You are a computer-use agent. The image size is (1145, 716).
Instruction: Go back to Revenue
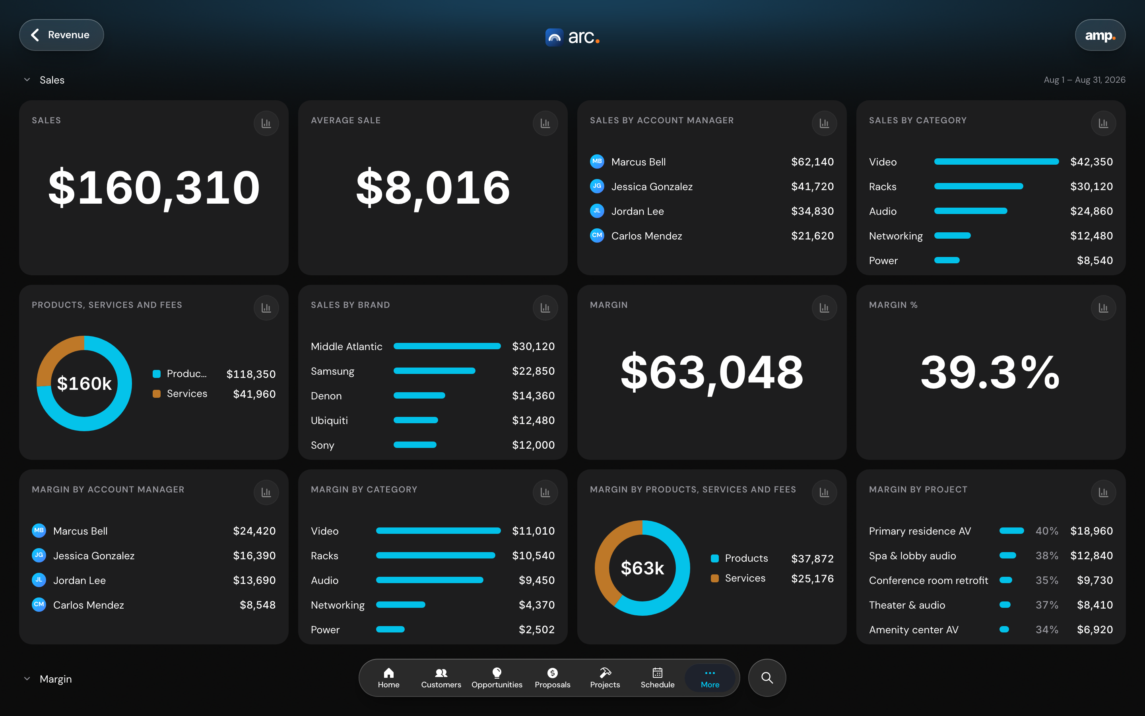click(62, 35)
